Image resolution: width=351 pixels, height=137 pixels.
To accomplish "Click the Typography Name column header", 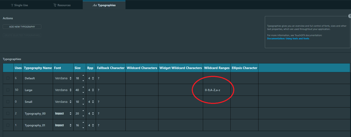I will [38, 68].
